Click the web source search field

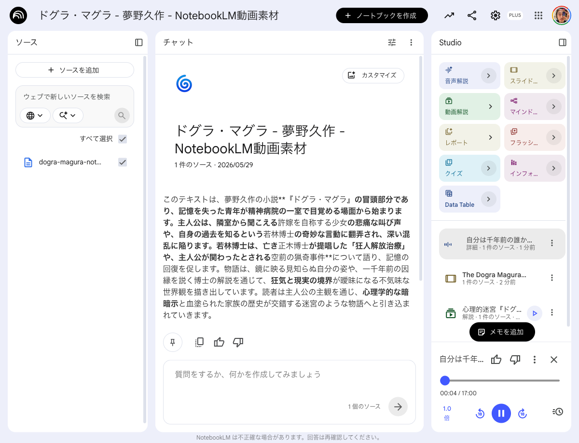pos(75,96)
